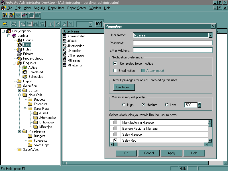Select the Reports folder in tree

click(28, 81)
